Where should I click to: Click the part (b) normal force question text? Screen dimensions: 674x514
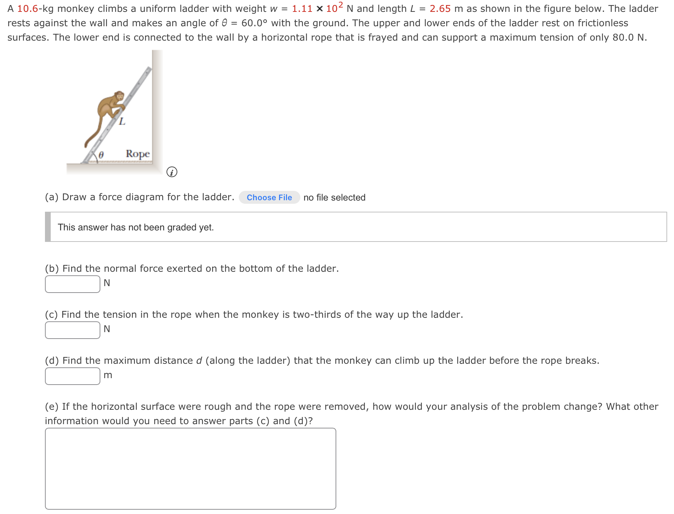click(192, 269)
